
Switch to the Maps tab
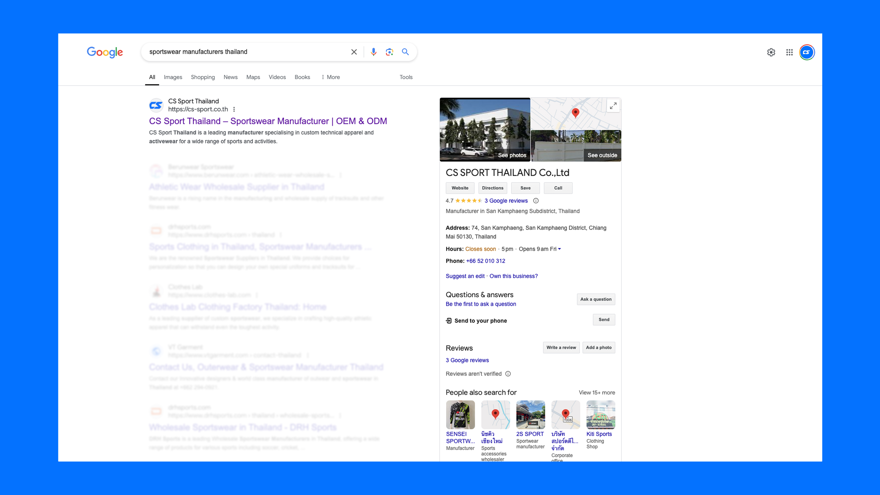(x=253, y=77)
